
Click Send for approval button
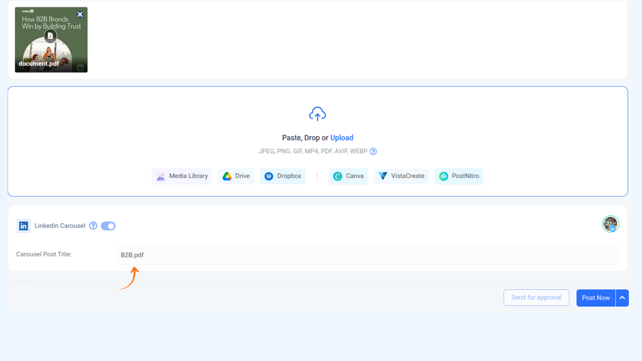536,297
